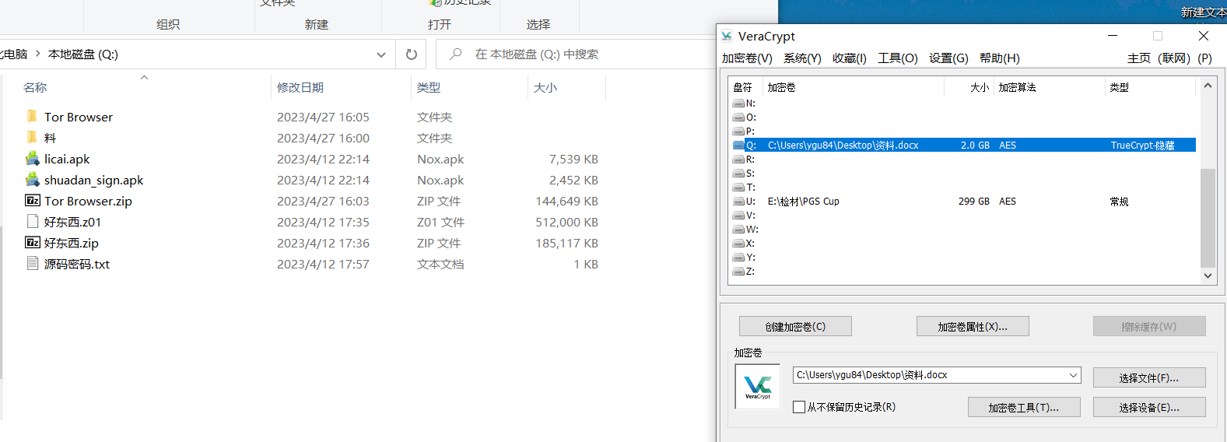Toggle 从不保留历史记录 checkbox
Screen dimensions: 1227x442
[x=799, y=407]
